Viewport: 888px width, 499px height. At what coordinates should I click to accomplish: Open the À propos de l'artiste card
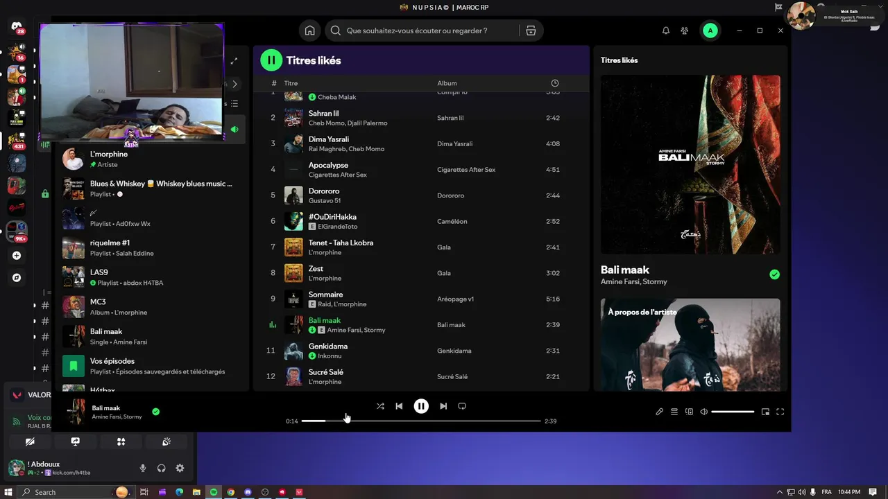click(x=690, y=344)
